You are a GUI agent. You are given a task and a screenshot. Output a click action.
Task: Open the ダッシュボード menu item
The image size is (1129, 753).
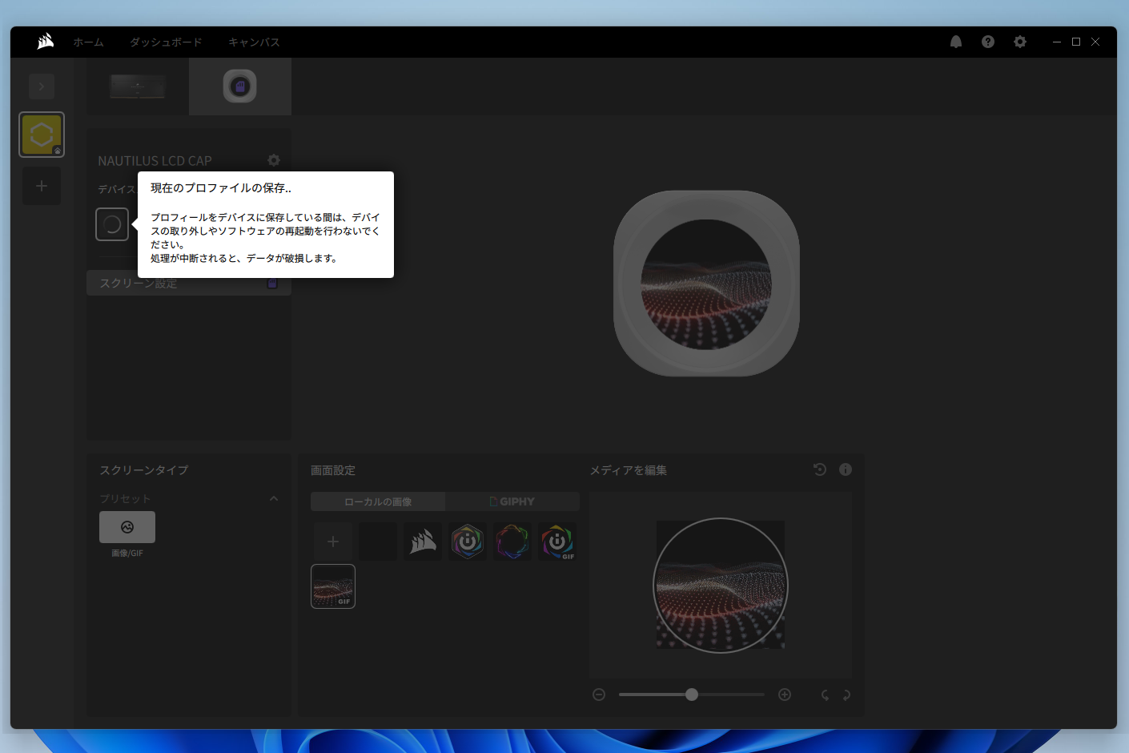(166, 42)
